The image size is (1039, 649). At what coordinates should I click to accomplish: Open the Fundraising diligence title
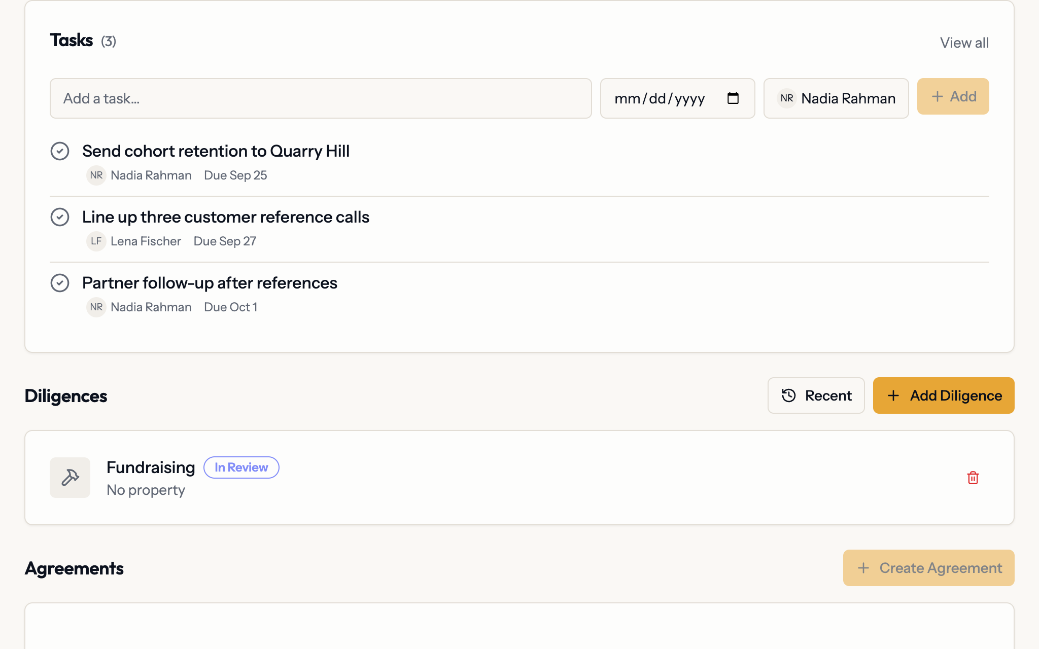(x=151, y=467)
